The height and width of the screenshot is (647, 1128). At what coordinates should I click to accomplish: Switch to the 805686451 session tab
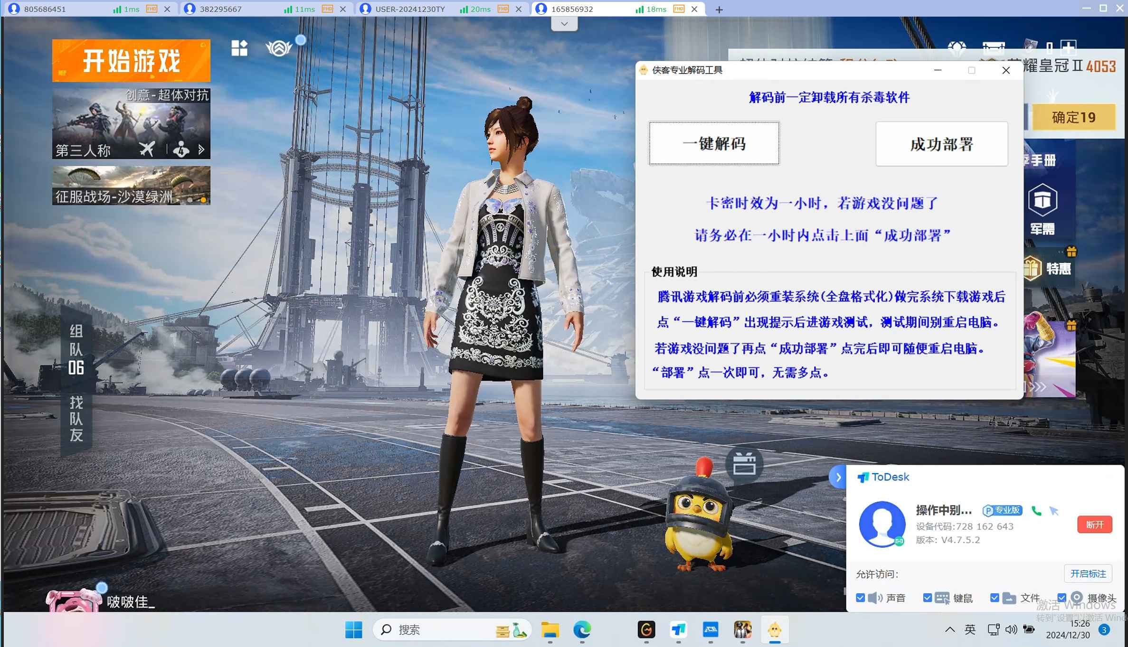45,9
